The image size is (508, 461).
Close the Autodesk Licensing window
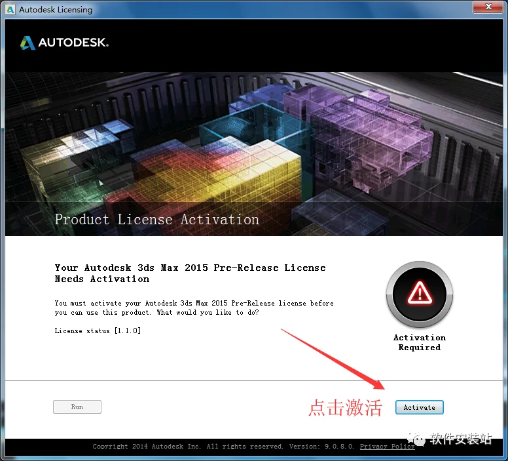(x=488, y=7)
